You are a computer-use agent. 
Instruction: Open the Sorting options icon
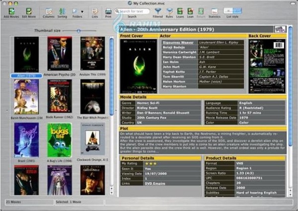tap(63, 11)
